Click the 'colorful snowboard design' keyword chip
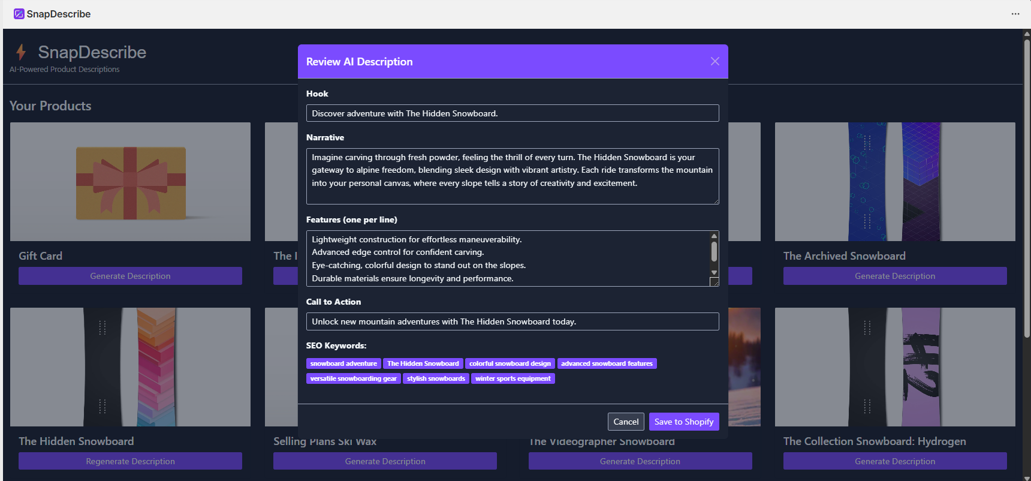Screen dimensions: 1031x481 pyautogui.click(x=510, y=363)
